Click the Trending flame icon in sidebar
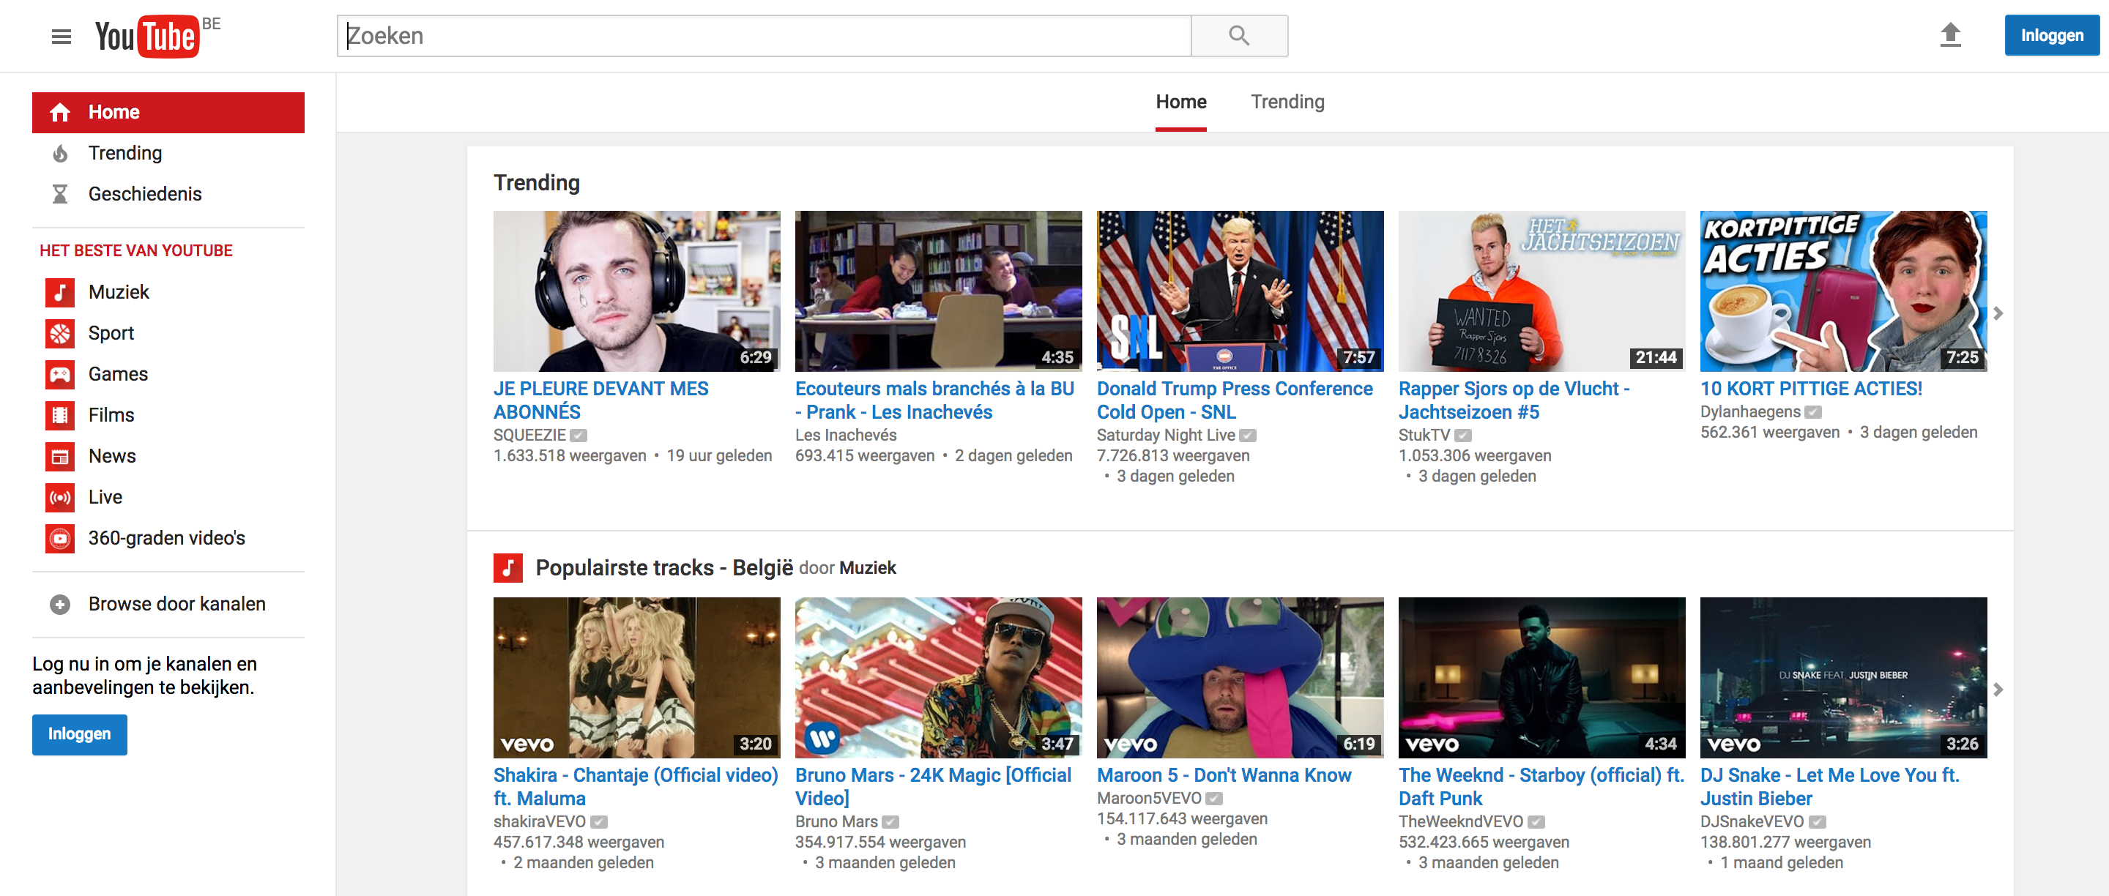 60,153
